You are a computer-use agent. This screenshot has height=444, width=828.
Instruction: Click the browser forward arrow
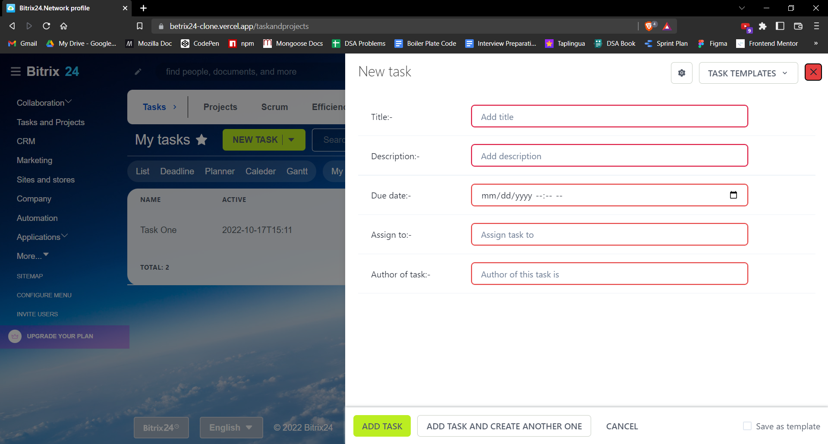[x=29, y=26]
